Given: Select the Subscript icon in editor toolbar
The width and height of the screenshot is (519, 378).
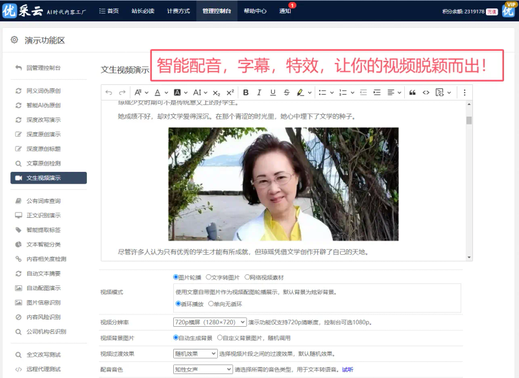Looking at the screenshot, I should coord(217,93).
